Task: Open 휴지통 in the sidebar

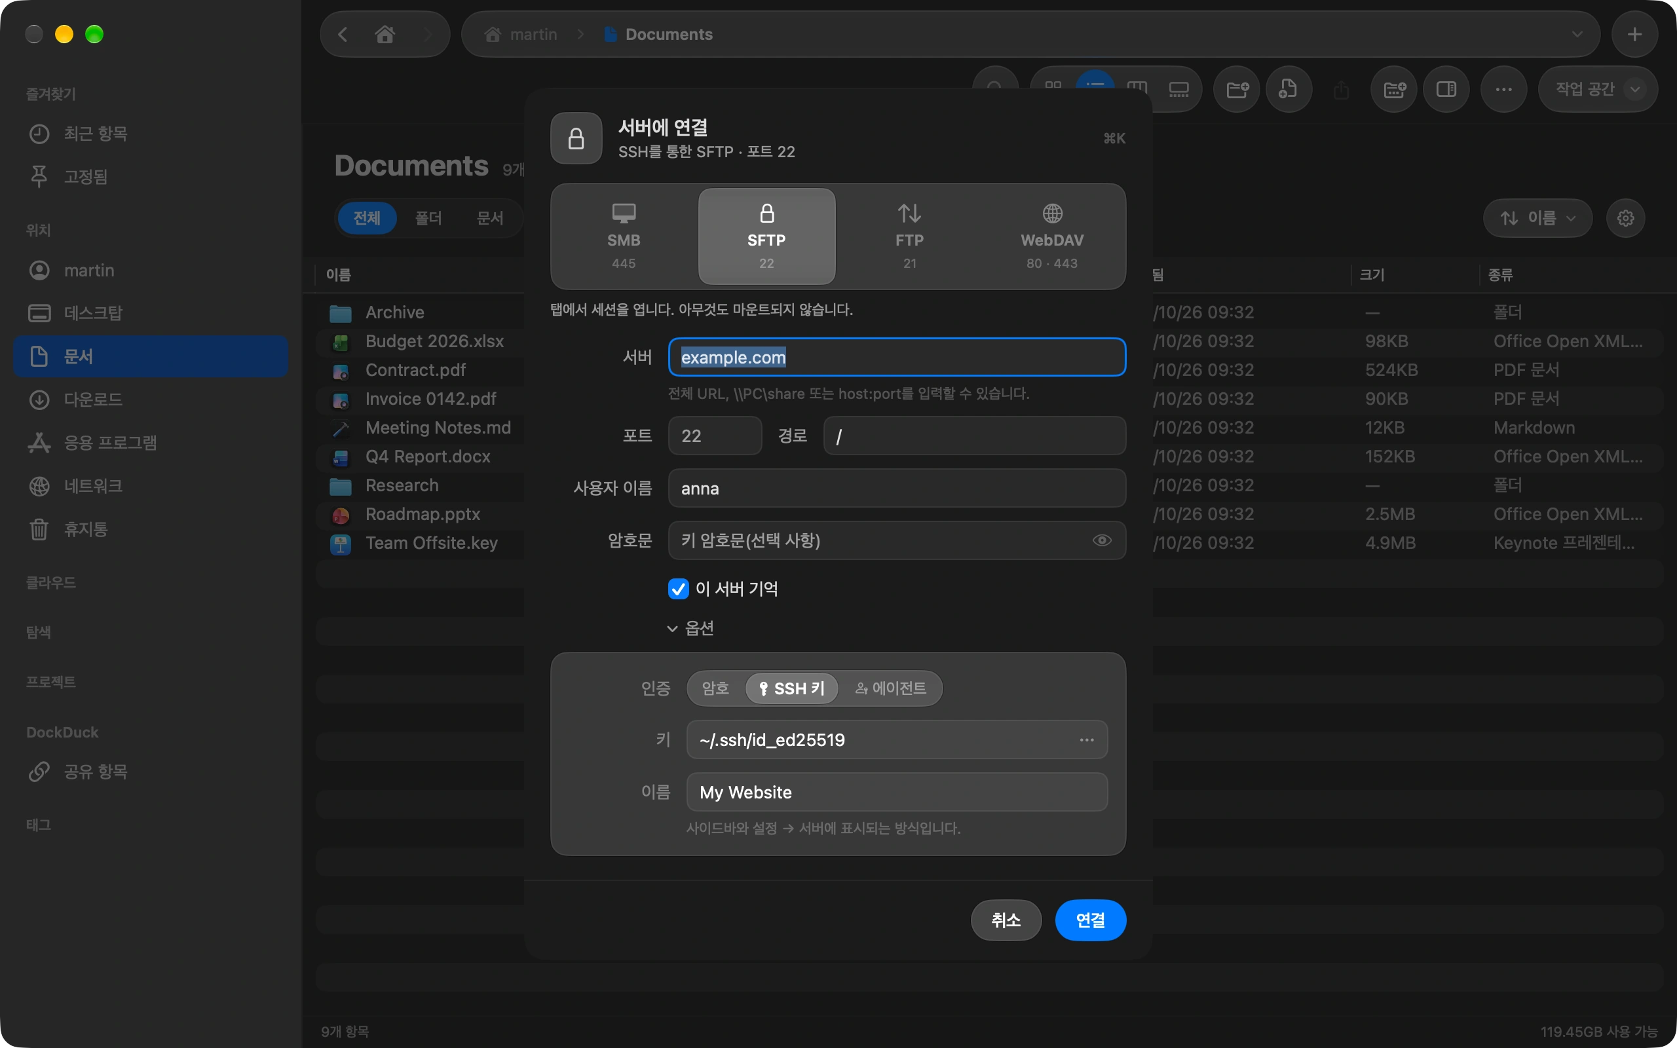Action: coord(149,529)
